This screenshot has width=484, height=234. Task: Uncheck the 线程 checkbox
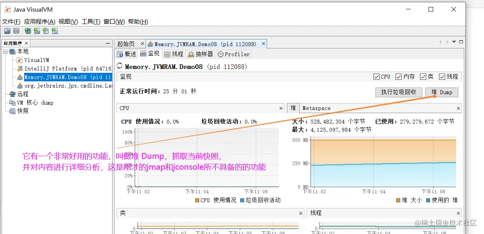pyautogui.click(x=442, y=77)
